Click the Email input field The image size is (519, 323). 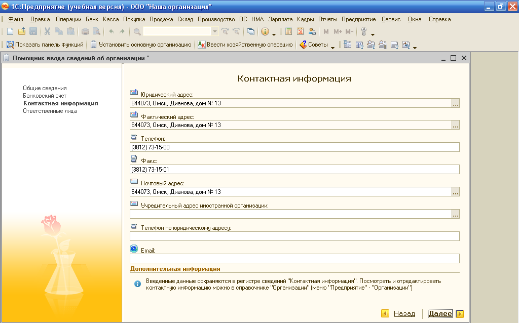294,259
